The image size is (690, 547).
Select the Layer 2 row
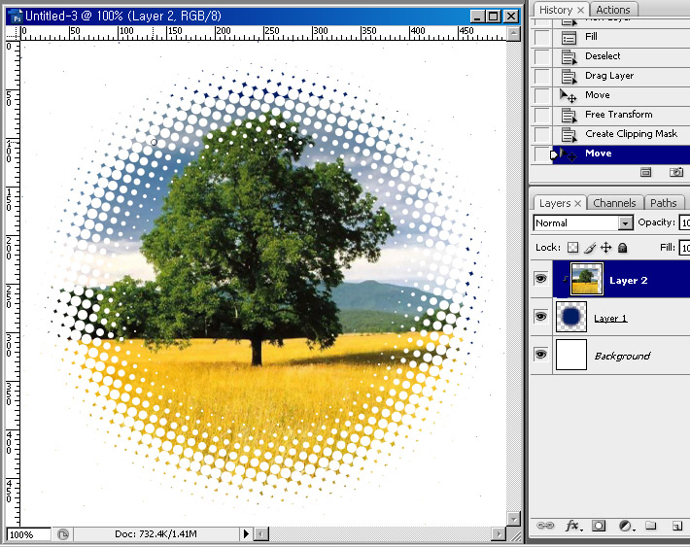(621, 279)
